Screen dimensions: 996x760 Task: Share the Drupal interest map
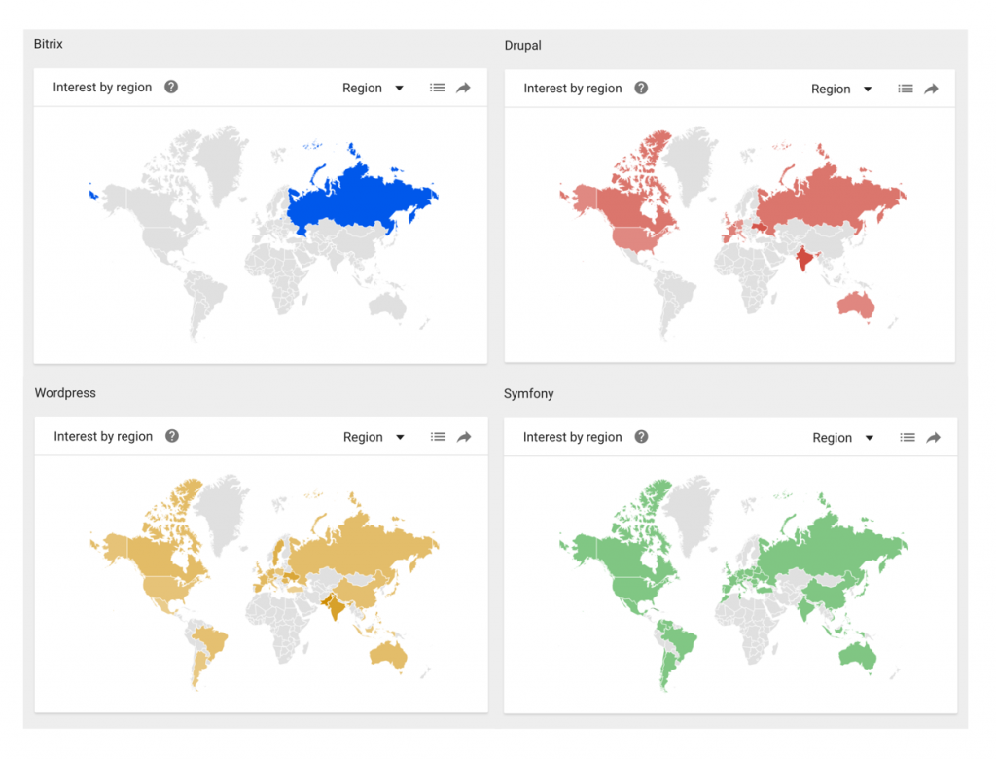pos(932,89)
